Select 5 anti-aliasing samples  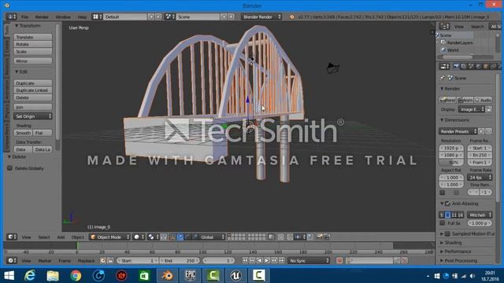[x=442, y=215]
